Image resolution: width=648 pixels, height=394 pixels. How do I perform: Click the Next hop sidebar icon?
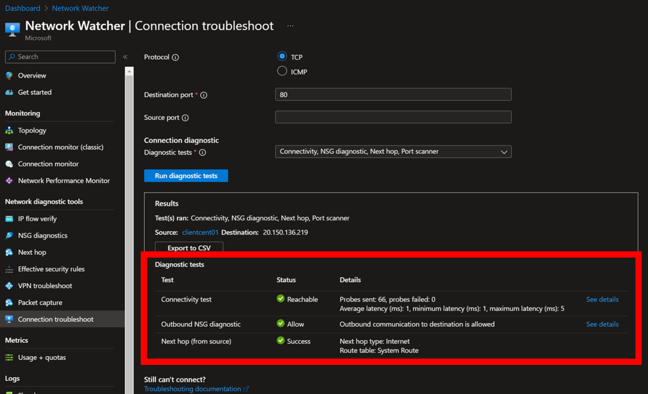click(9, 252)
